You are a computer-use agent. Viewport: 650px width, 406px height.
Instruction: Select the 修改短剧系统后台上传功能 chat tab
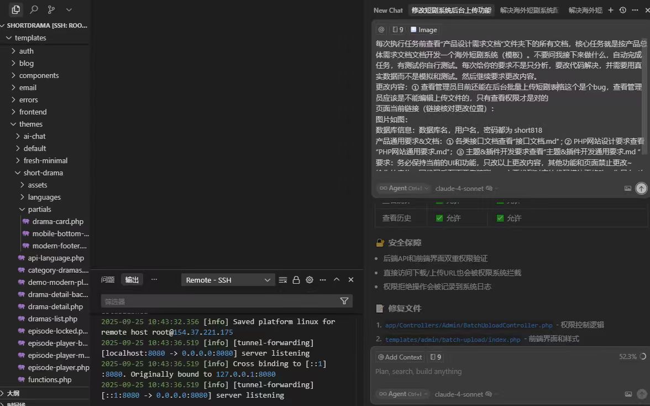click(452, 11)
